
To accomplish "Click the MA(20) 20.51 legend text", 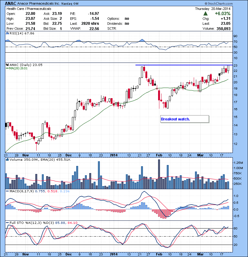I will (x=18, y=68).
